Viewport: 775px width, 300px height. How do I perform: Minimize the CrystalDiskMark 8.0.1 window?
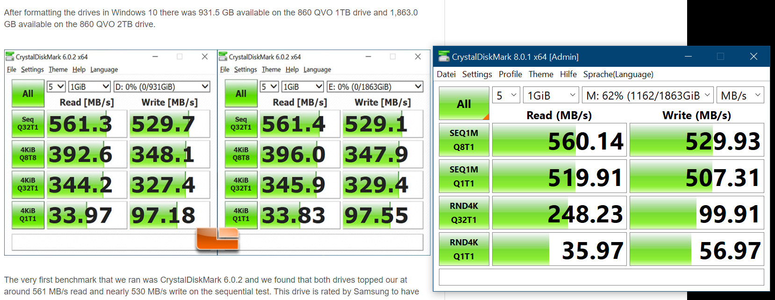point(688,57)
